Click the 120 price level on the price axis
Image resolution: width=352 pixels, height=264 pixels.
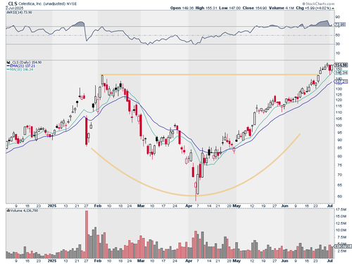tap(339, 100)
